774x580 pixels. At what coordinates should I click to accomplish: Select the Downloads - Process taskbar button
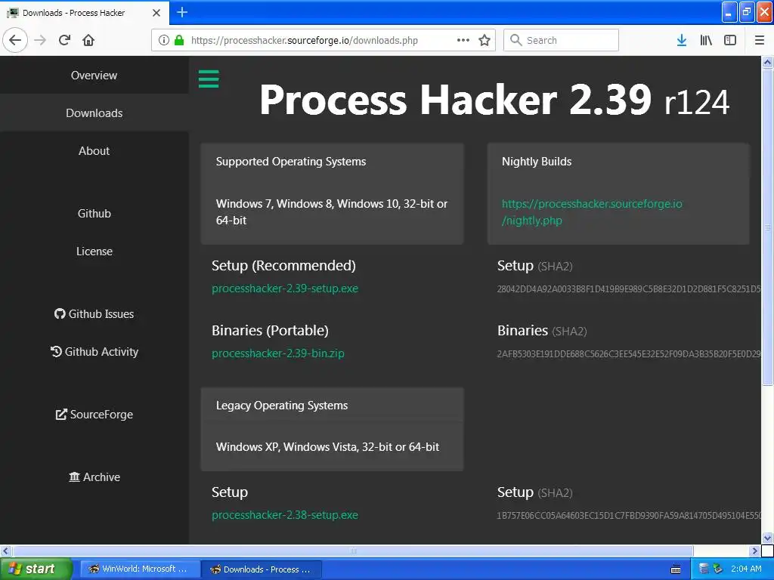coord(262,569)
